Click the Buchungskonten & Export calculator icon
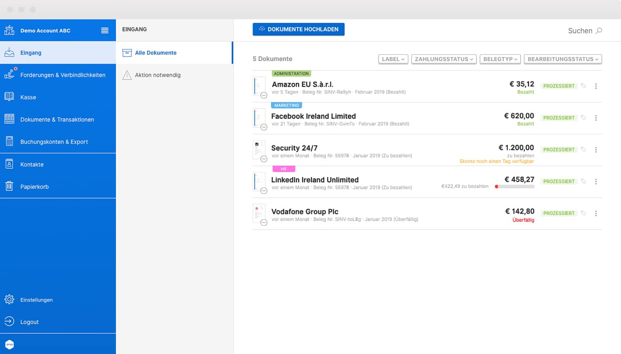The height and width of the screenshot is (354, 621). point(9,142)
